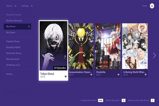Toggle favorite heart on Charlotte card

click(118, 75)
